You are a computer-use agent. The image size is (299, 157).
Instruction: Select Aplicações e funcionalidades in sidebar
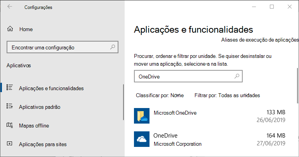pyautogui.click(x=51, y=88)
